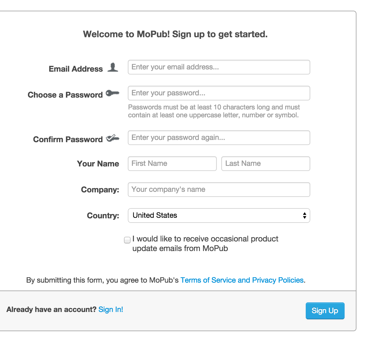The width and height of the screenshot is (366, 343).
Task: Select the First Name input box
Action: tap(172, 164)
